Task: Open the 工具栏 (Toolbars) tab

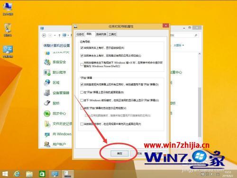Action: pyautogui.click(x=112, y=34)
